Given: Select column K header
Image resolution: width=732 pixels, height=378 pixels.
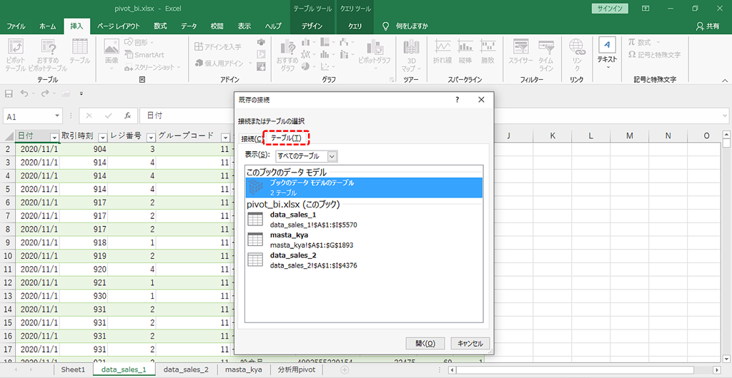Looking at the screenshot, I should 553,136.
